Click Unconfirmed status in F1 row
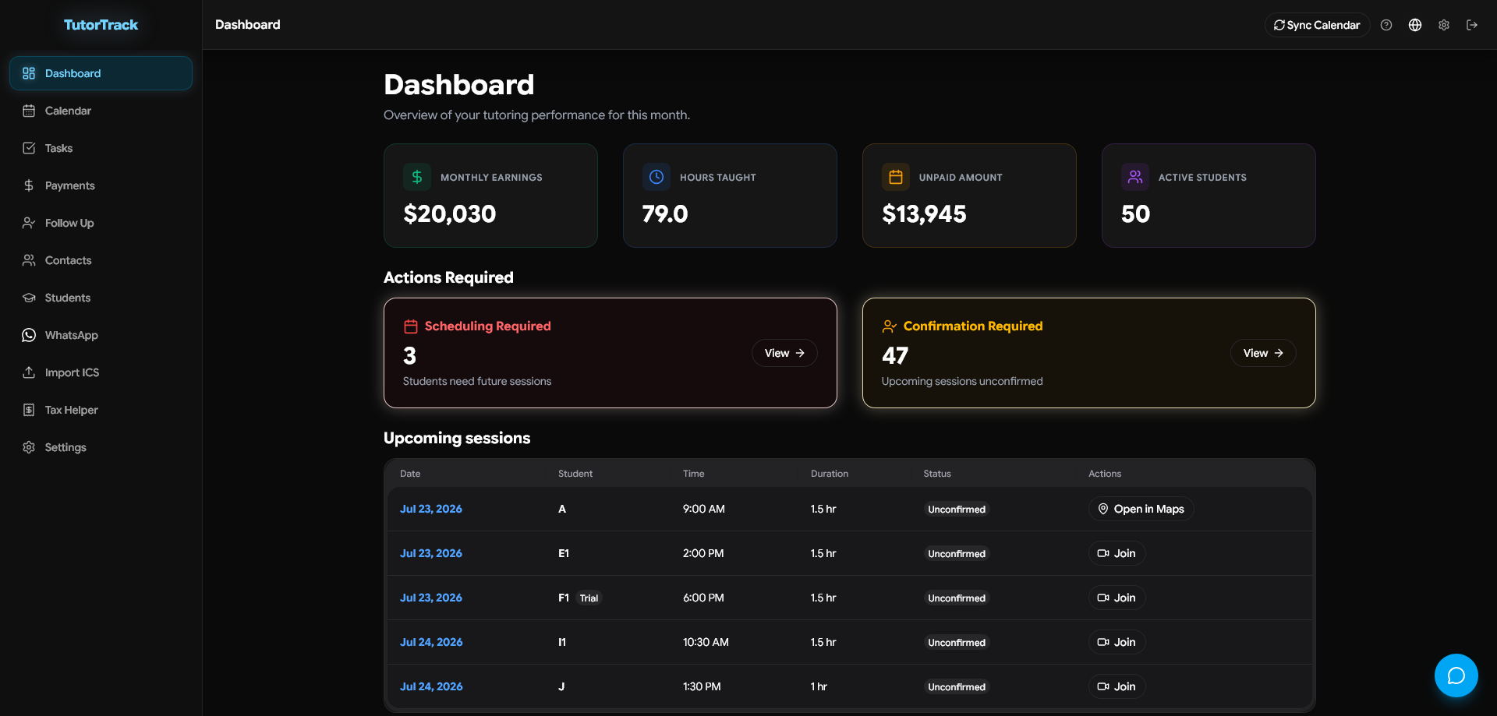This screenshot has height=716, width=1497. click(x=957, y=598)
